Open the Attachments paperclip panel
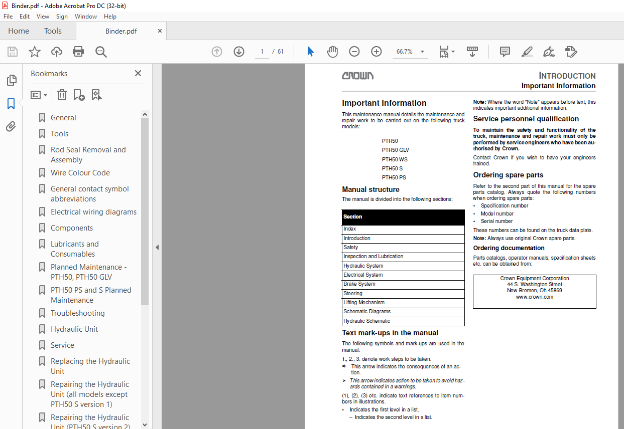Screen dimensions: 624x429 click(x=11, y=127)
